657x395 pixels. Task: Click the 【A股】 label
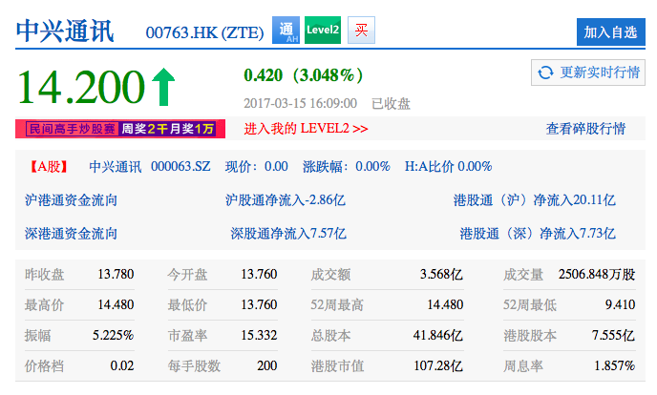tap(50, 166)
